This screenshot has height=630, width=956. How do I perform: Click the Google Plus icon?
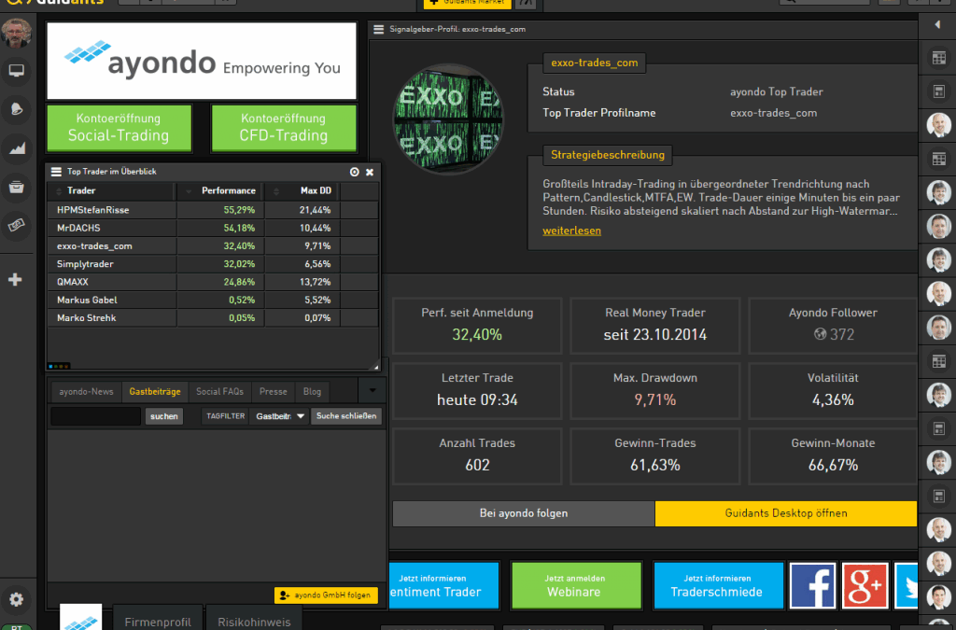(x=865, y=585)
